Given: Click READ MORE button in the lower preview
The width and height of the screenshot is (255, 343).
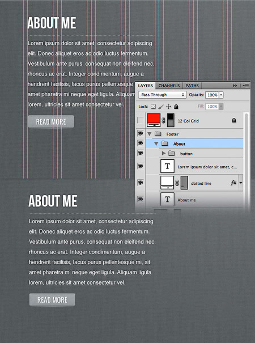Looking at the screenshot, I should coord(52,300).
